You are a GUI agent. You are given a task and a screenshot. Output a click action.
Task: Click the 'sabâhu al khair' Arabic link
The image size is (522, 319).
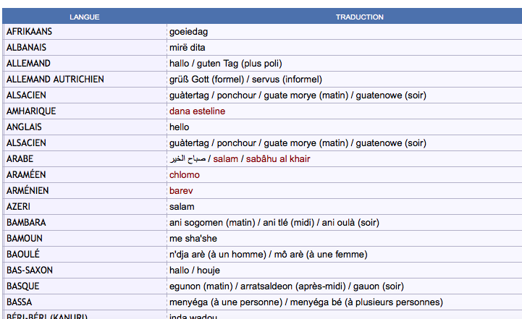tap(278, 159)
